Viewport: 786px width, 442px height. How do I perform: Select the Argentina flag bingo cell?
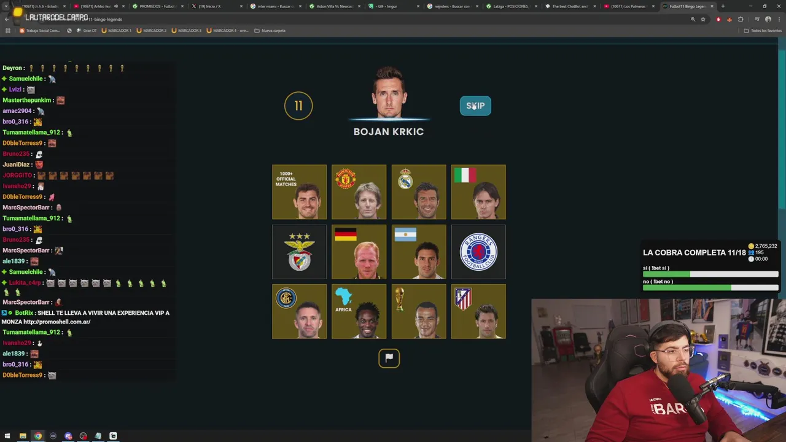[x=419, y=252]
